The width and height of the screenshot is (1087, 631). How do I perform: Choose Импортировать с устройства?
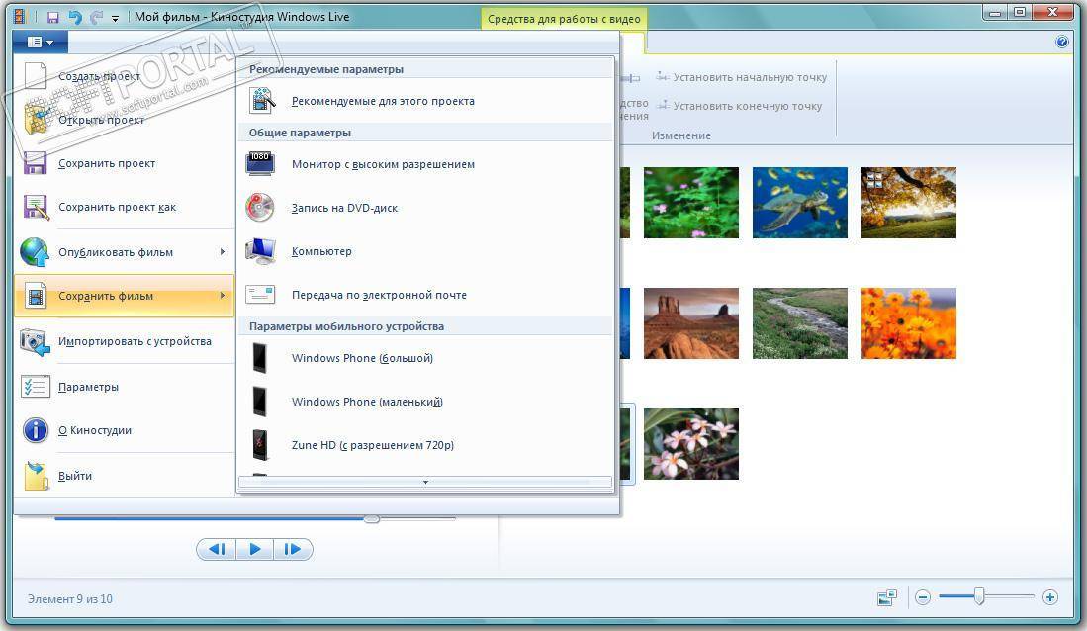click(124, 341)
